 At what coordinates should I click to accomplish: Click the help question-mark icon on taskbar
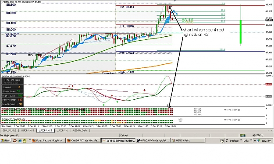tap(222, 141)
